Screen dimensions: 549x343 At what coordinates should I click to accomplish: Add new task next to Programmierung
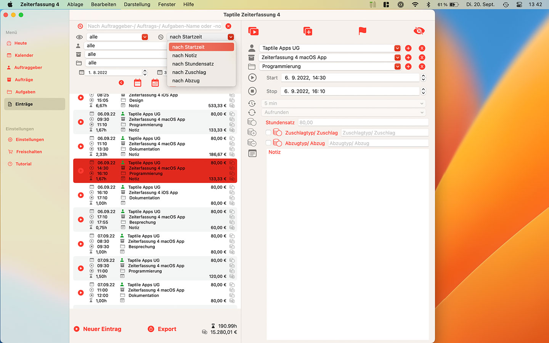click(x=408, y=66)
